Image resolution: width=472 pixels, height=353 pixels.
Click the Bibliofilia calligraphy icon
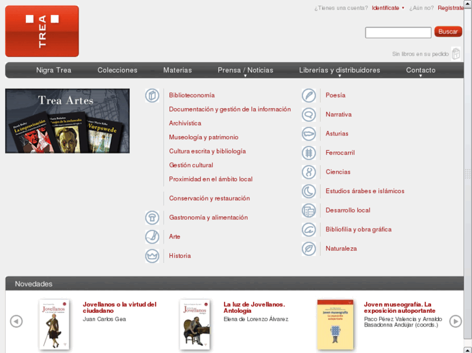[x=309, y=230]
